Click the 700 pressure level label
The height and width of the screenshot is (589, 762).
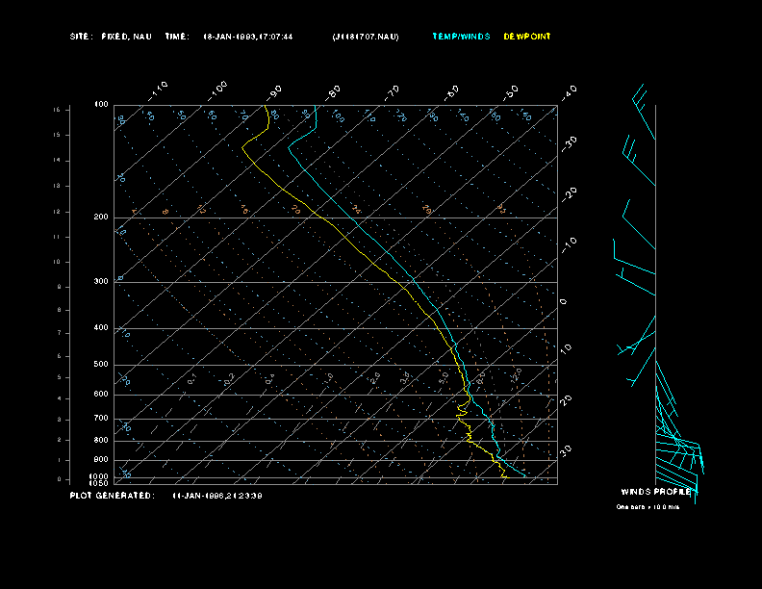[x=100, y=419]
